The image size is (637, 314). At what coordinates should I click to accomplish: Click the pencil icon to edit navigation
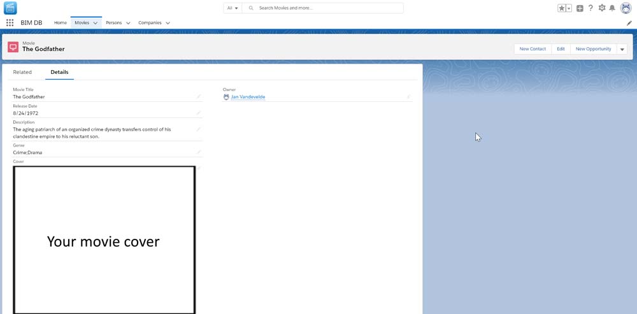pos(629,23)
